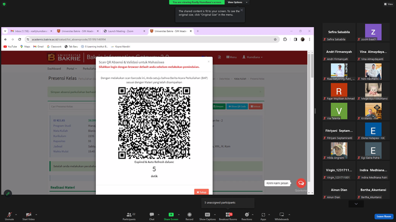Open the YouTube bookmark
The width and height of the screenshot is (396, 222).
coord(10,47)
